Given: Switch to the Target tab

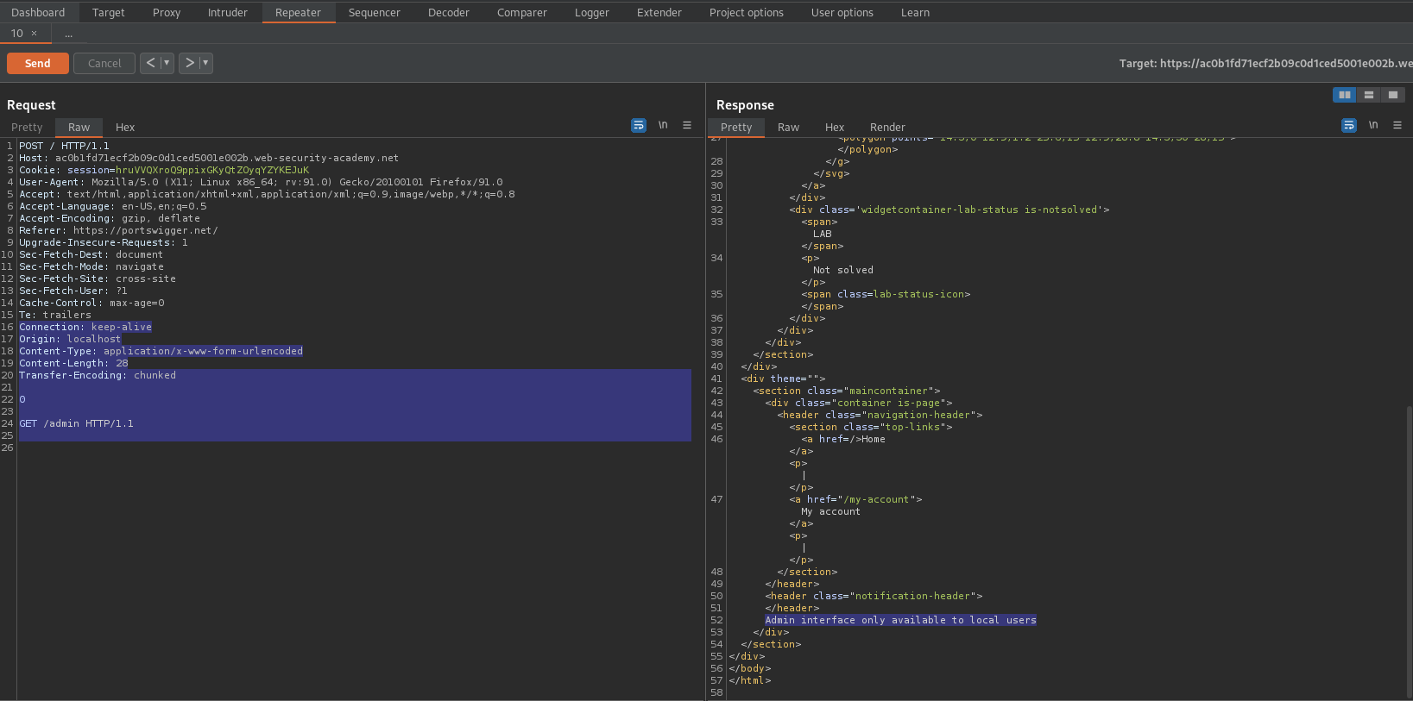Looking at the screenshot, I should pos(109,12).
